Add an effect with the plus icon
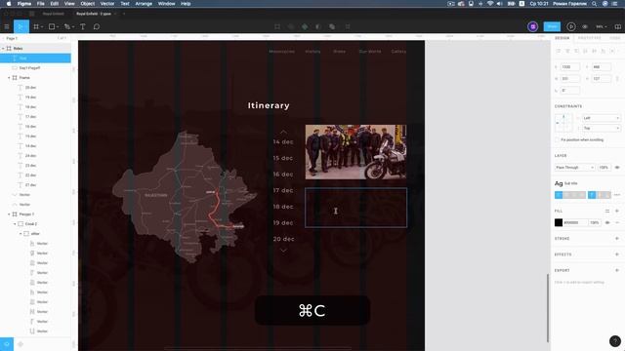This screenshot has height=351, width=625. click(x=617, y=254)
